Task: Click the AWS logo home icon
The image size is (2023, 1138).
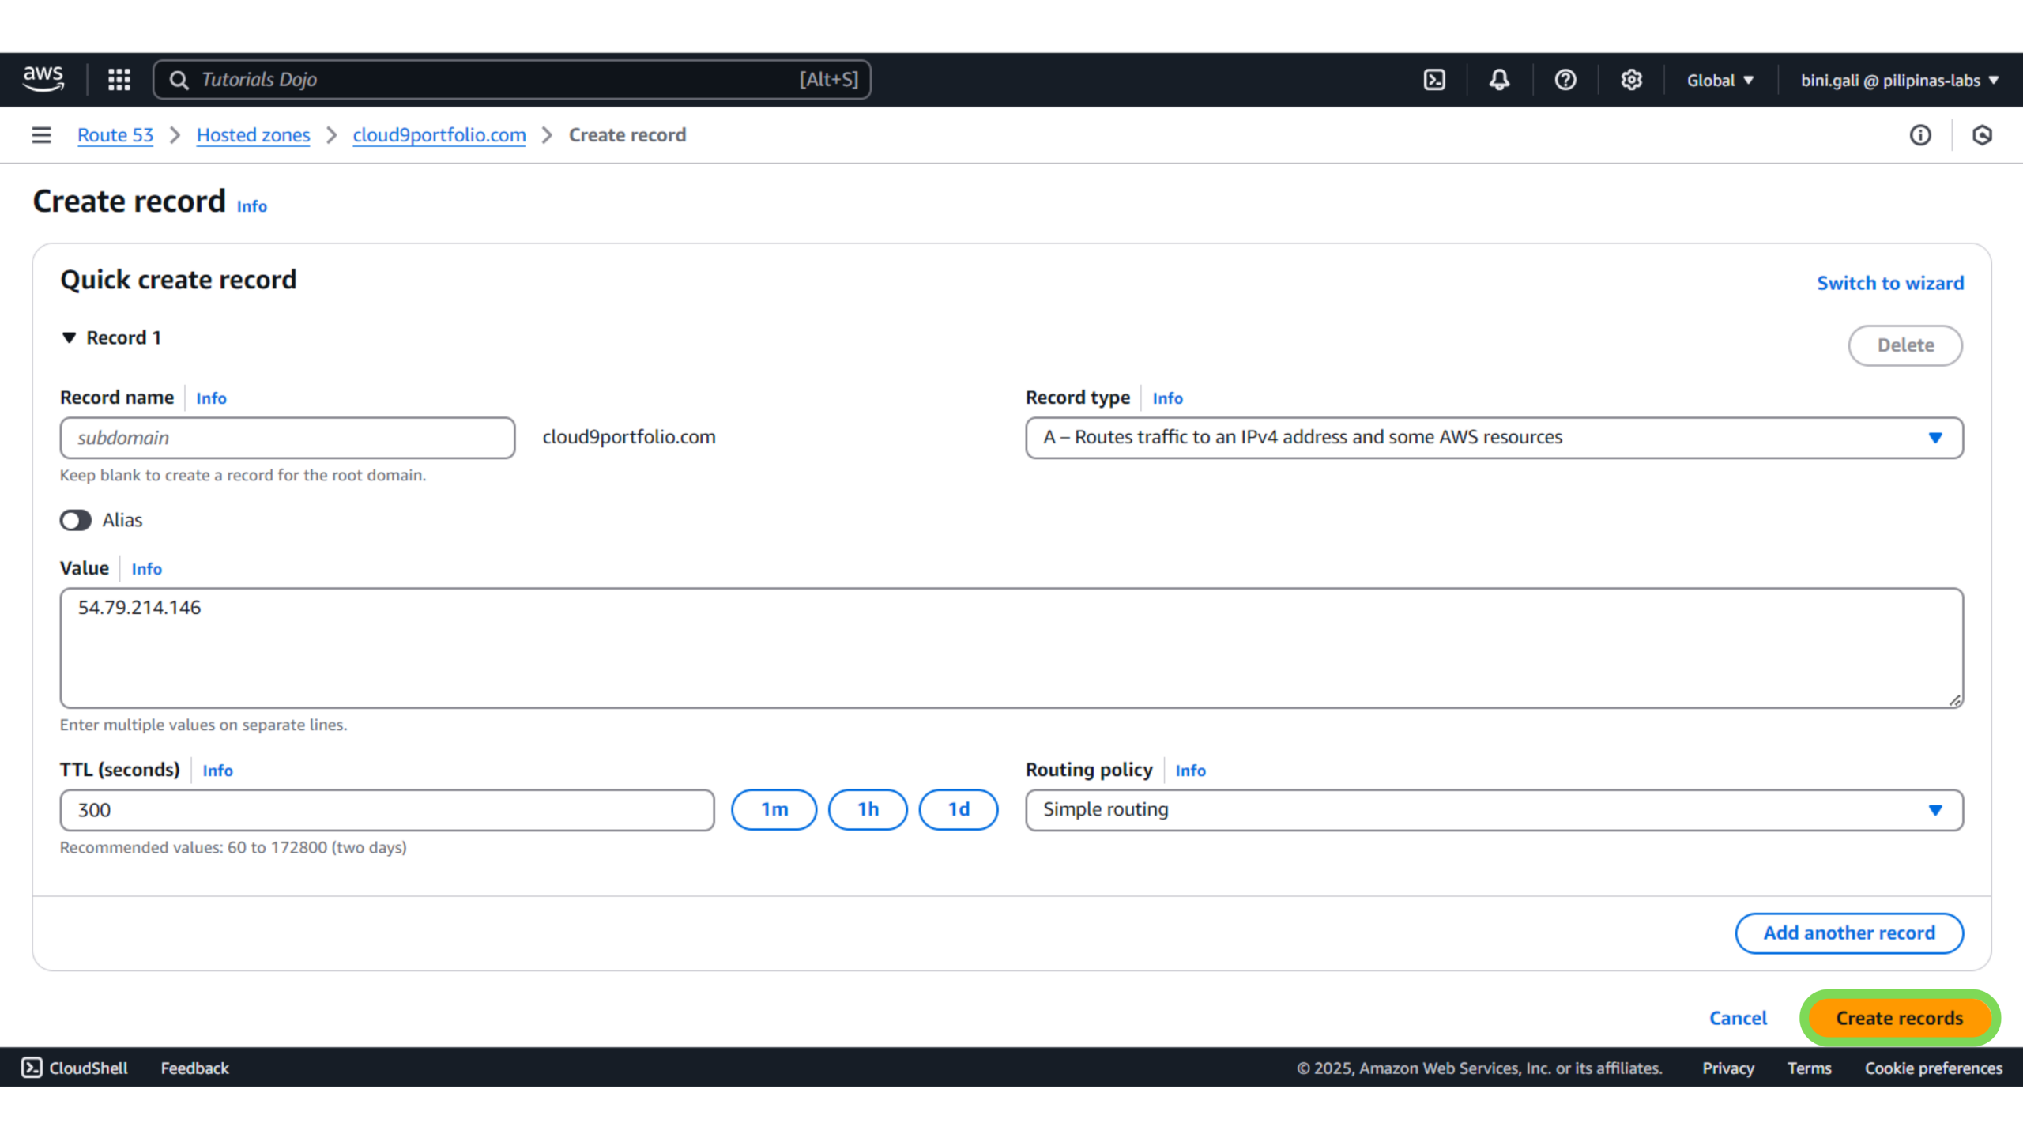Action: [43, 79]
